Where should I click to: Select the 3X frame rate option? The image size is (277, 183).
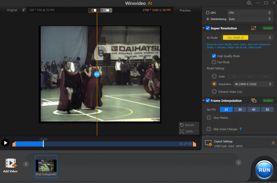coord(240,109)
